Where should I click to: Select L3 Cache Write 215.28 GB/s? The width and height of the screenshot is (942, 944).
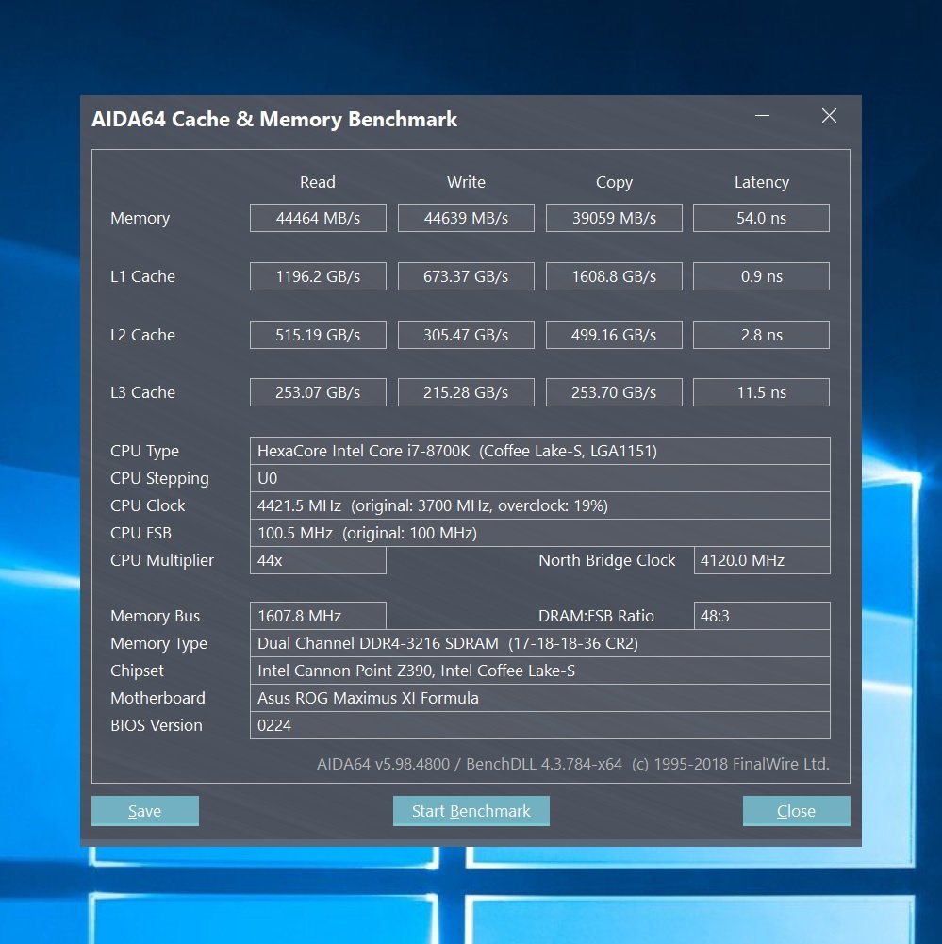pos(466,392)
